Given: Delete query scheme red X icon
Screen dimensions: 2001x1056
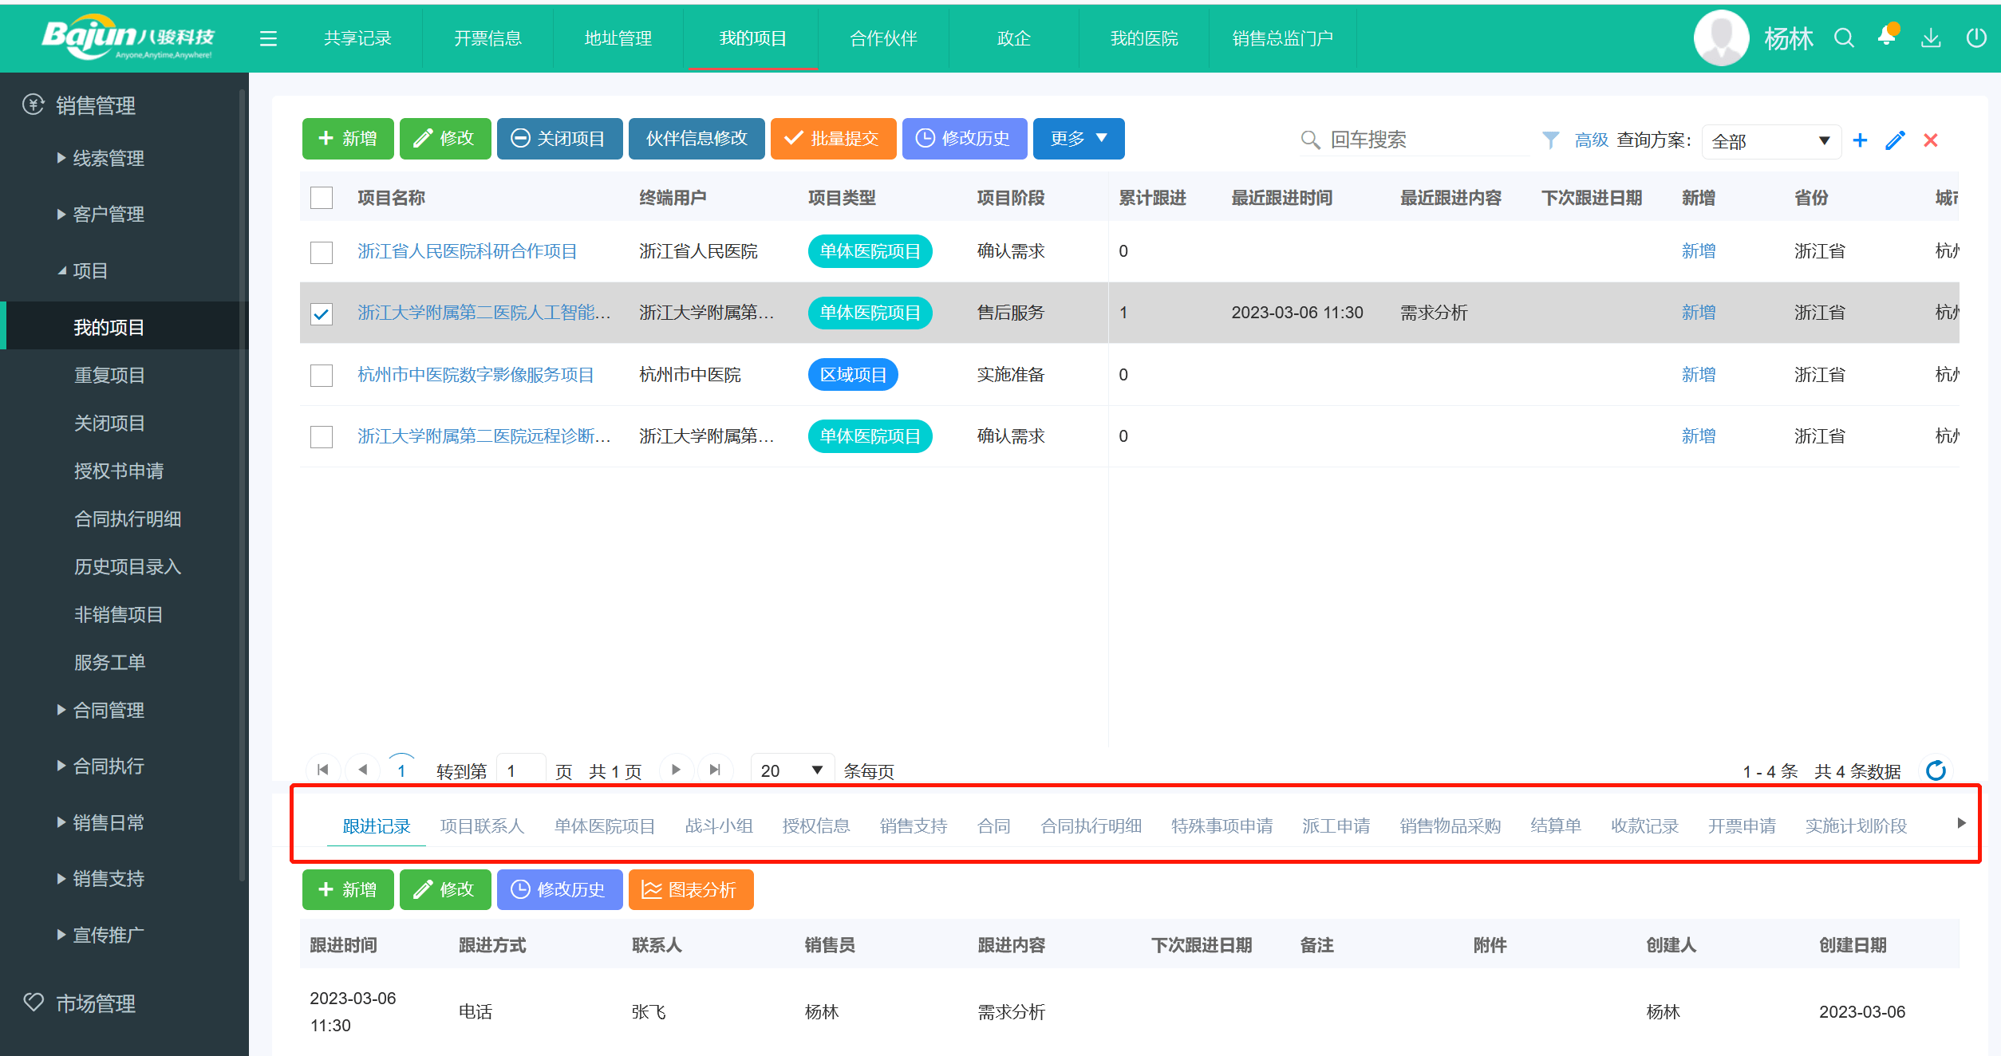Looking at the screenshot, I should click(x=1931, y=140).
